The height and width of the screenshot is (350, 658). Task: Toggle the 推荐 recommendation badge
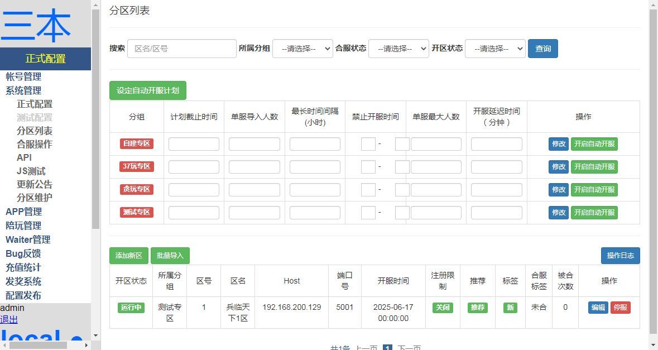coord(477,308)
